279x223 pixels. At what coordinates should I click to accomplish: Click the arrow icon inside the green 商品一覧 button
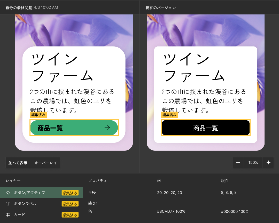point(107,128)
